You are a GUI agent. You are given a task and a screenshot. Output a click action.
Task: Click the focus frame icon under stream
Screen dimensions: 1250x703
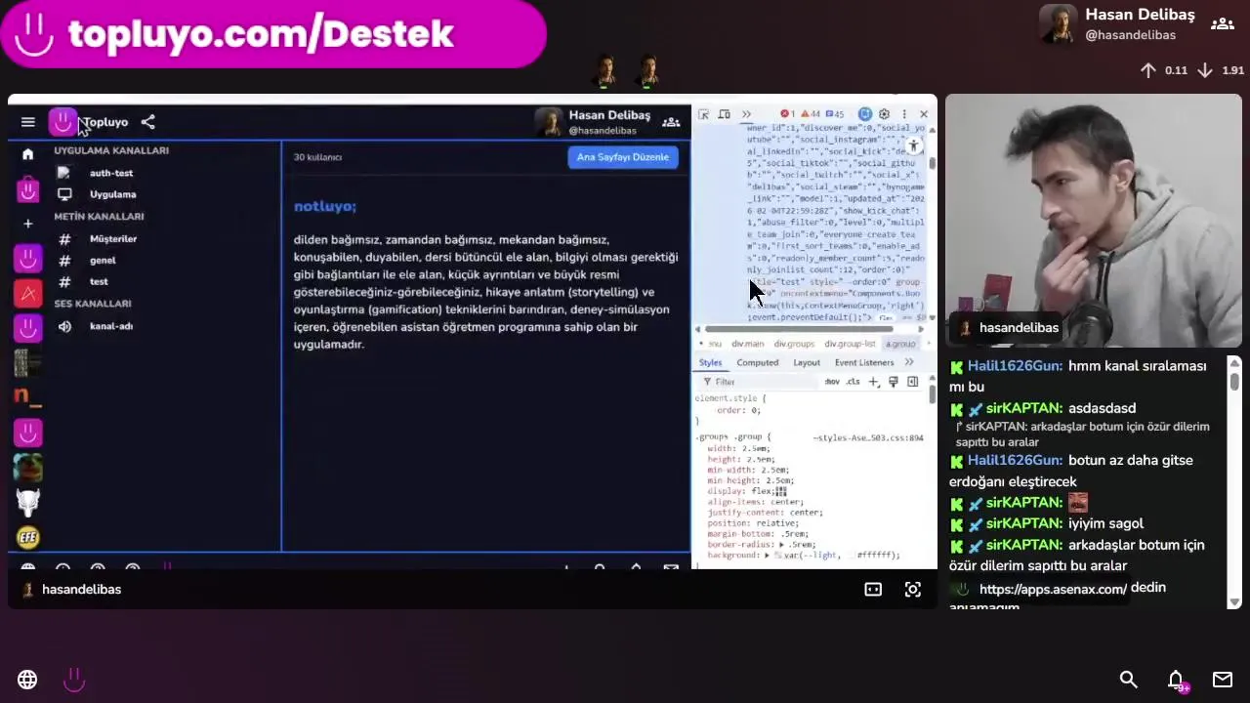click(x=913, y=590)
